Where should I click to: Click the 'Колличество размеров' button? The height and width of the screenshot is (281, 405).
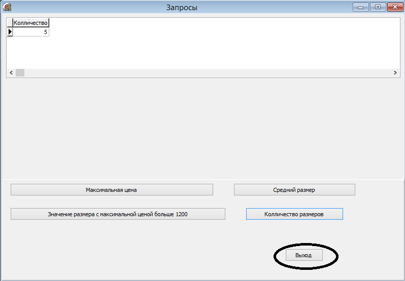tap(294, 214)
